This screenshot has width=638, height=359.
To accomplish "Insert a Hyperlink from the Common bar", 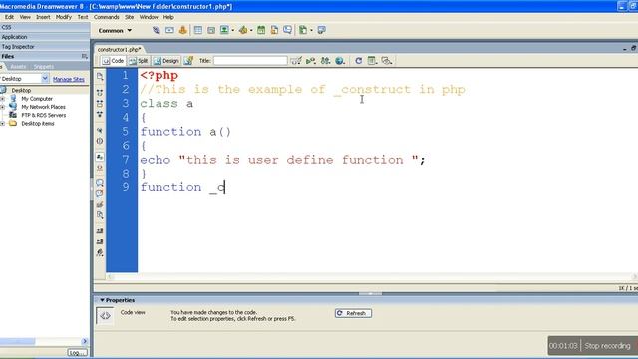I will [x=157, y=30].
